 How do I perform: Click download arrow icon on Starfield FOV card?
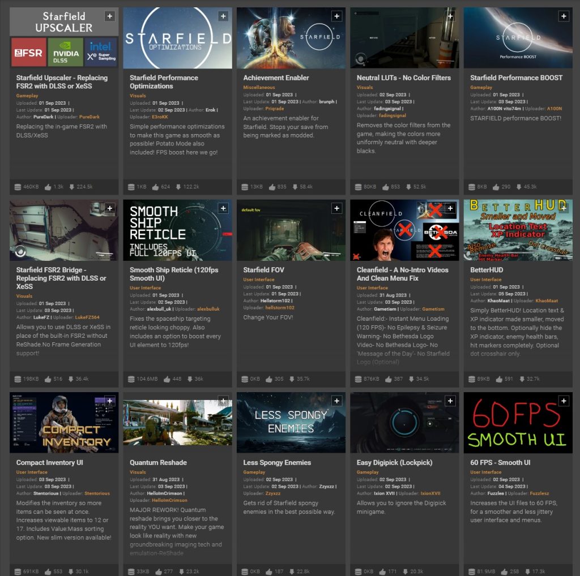coord(292,379)
